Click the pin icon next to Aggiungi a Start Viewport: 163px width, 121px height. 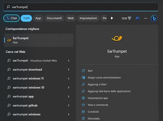point(83,84)
